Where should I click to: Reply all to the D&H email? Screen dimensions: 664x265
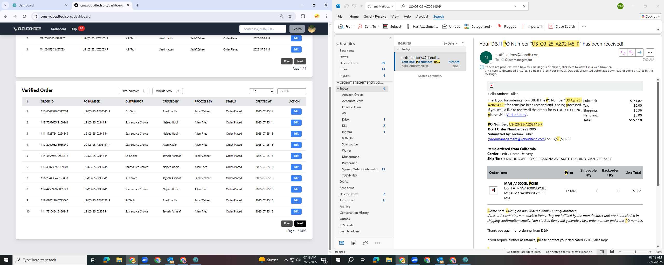(x=631, y=53)
